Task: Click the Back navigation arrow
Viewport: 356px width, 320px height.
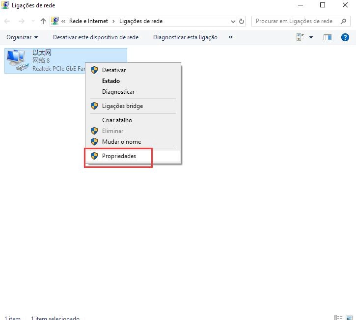Action: (x=7, y=21)
